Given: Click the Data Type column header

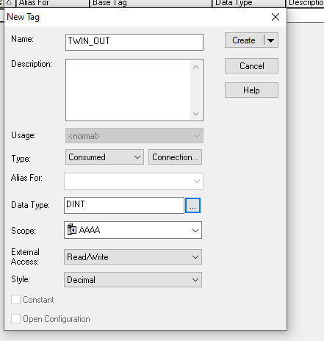Looking at the screenshot, I should coord(249,3).
